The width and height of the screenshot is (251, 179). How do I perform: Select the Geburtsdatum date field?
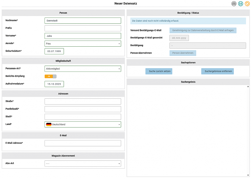pyautogui.click(x=54, y=51)
